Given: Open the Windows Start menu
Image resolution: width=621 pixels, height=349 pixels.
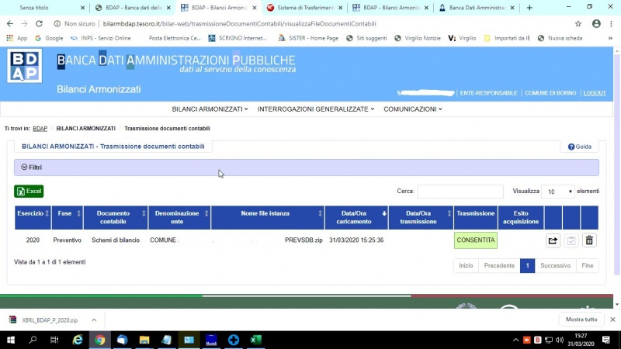Looking at the screenshot, I should (11, 340).
